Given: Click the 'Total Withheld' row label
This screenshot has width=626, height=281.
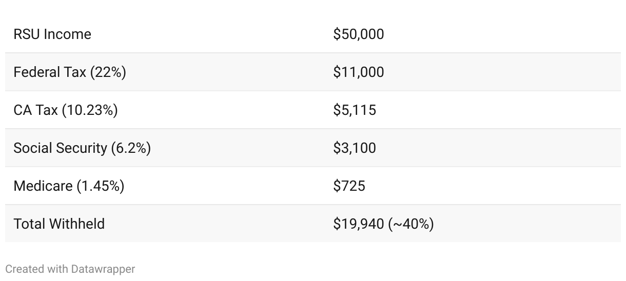Looking at the screenshot, I should coord(59,224).
